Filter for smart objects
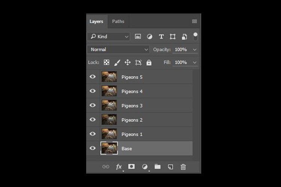 click(184, 37)
